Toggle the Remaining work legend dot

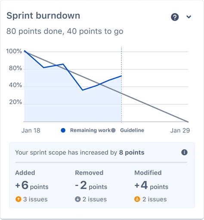pos(63,130)
